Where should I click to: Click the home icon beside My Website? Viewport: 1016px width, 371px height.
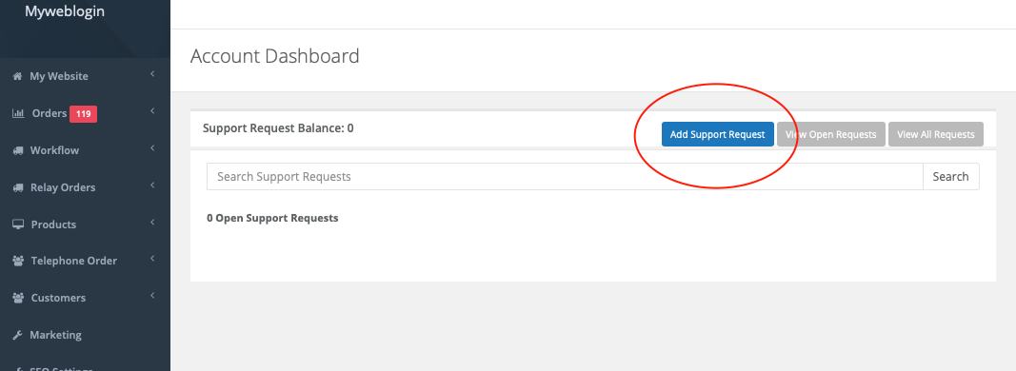(17, 76)
